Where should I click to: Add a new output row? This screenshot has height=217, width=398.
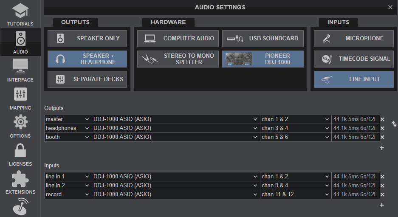click(382, 148)
